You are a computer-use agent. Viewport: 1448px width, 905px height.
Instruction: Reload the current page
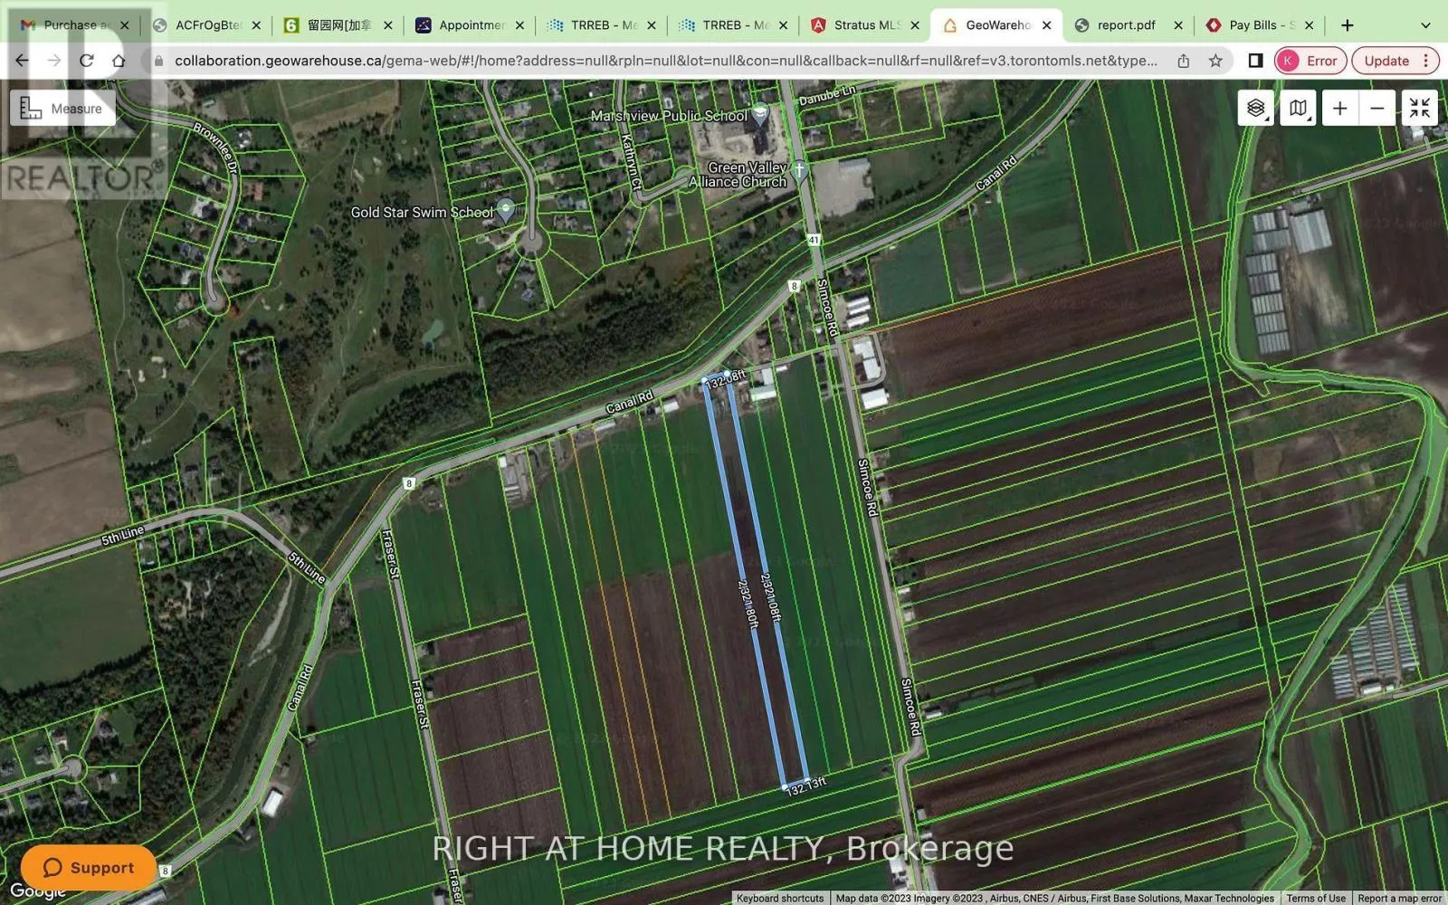click(x=87, y=61)
